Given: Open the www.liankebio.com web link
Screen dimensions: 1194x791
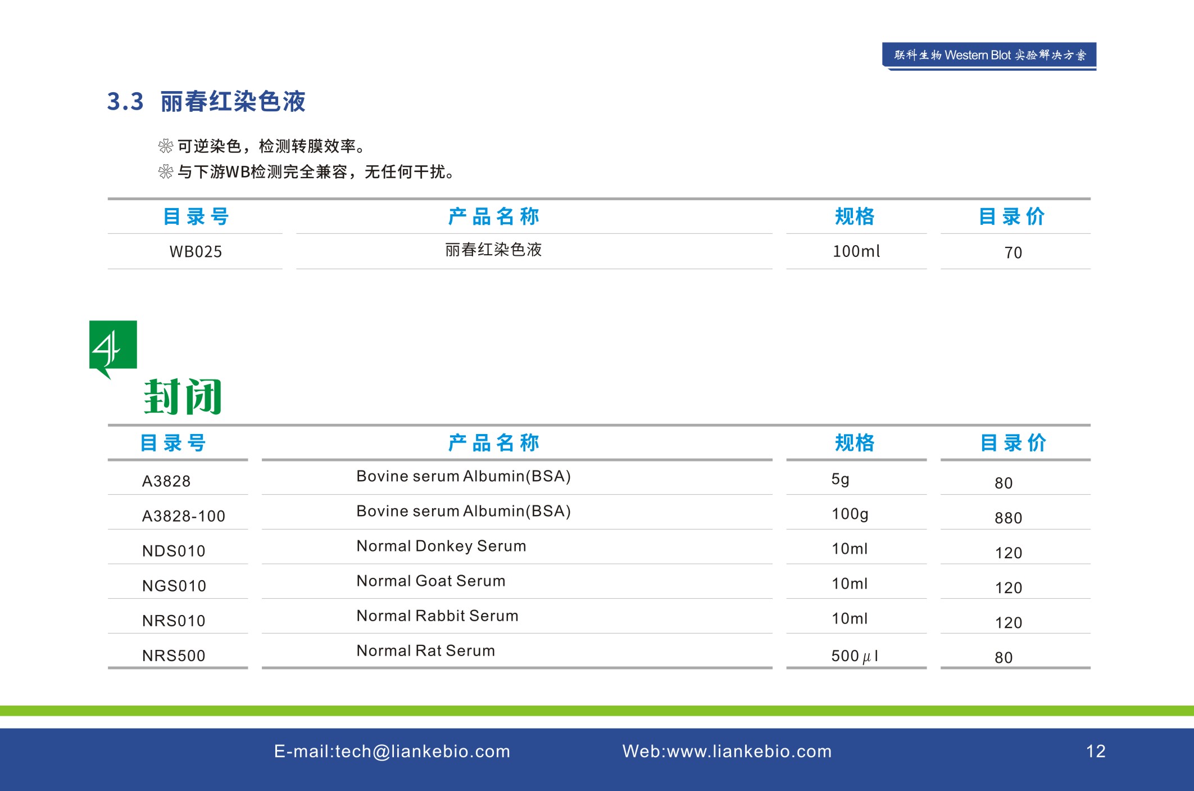Looking at the screenshot, I should point(748,751).
